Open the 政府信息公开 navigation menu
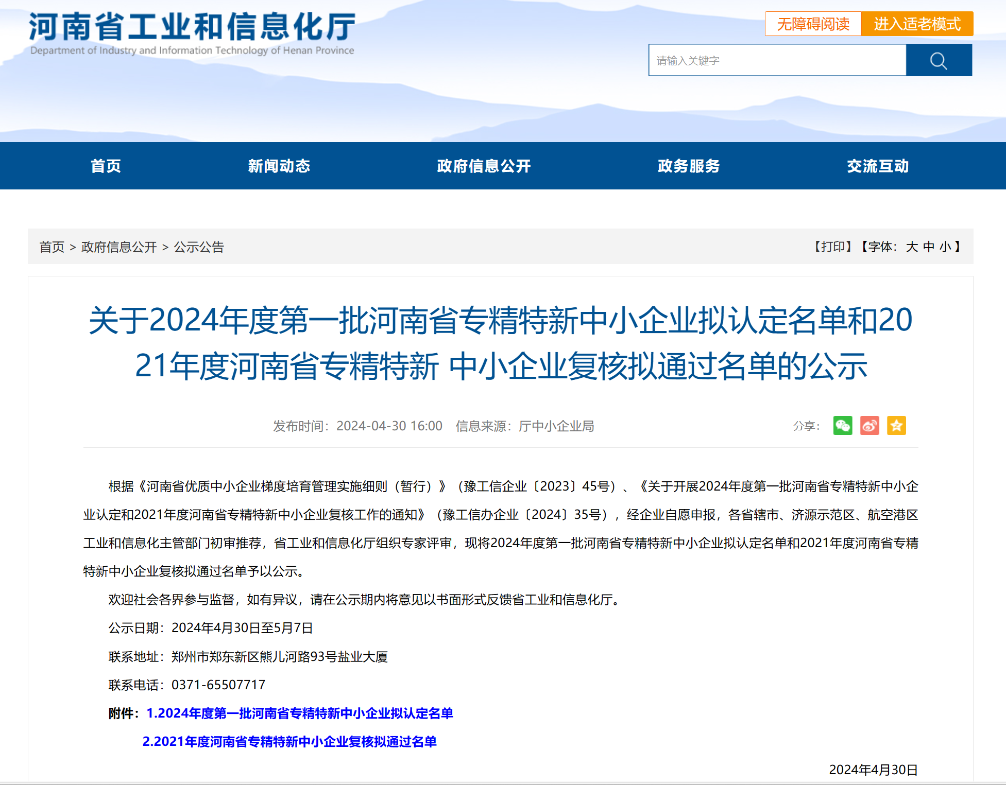Image resolution: width=1006 pixels, height=785 pixels. coord(483,166)
